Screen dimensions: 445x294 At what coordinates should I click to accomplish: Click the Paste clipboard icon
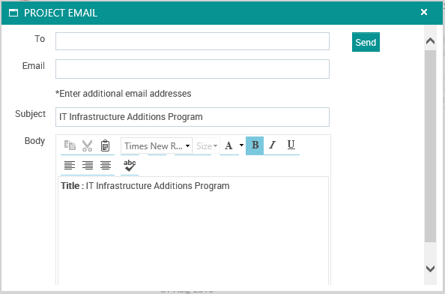pos(105,145)
